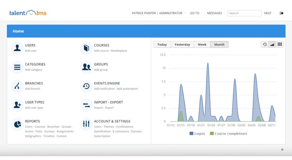
Task: Select the Month tab
Action: pos(219,45)
